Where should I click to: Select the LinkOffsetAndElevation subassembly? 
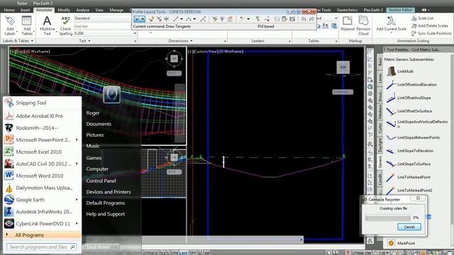point(411,85)
